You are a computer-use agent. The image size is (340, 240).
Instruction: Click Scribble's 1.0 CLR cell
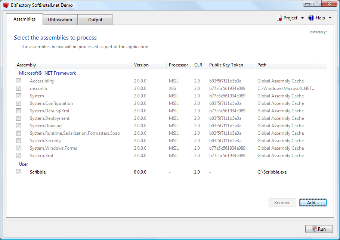pos(197,172)
